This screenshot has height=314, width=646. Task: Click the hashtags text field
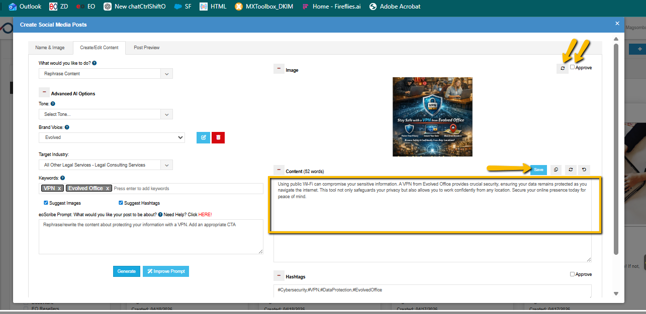[x=432, y=291]
